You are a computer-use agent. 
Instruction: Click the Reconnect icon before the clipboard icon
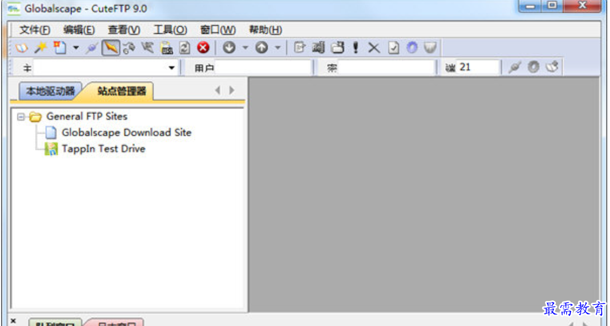pos(147,48)
